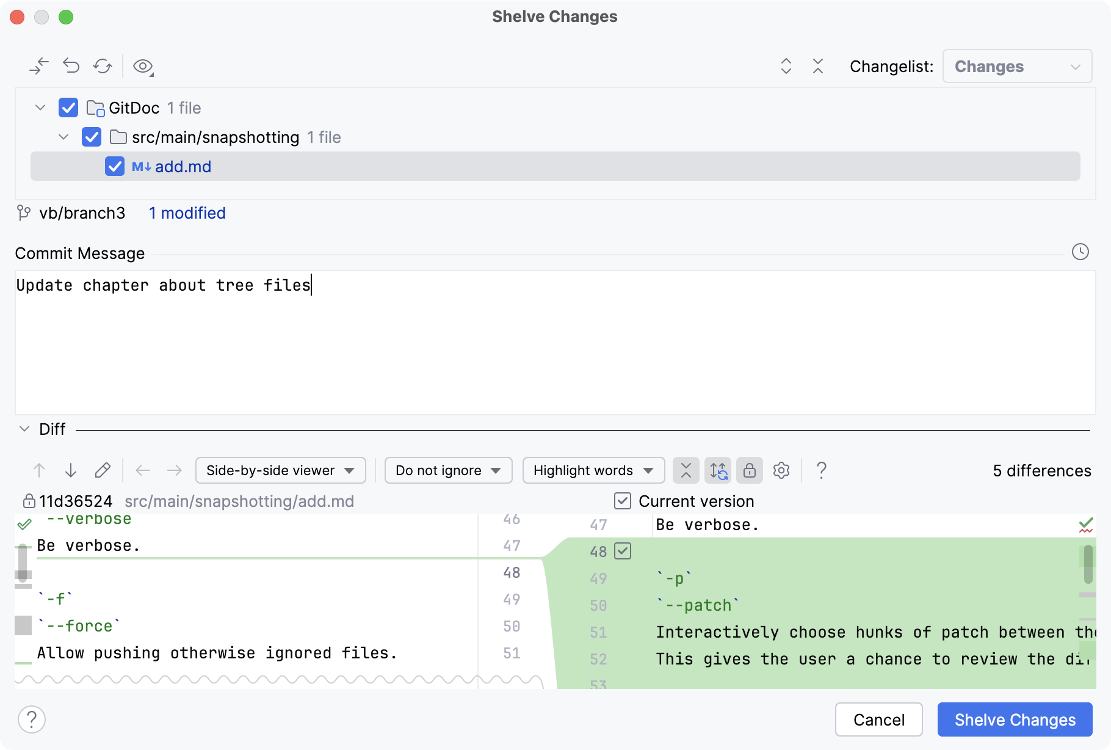Click the lock icon to disable editing

pos(749,470)
